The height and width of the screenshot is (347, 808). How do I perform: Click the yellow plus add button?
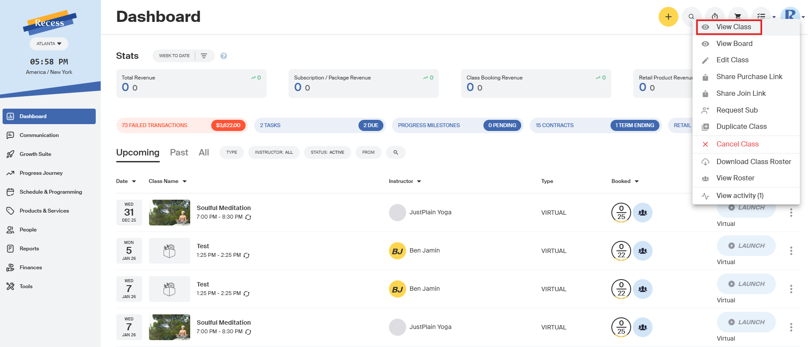(x=668, y=17)
